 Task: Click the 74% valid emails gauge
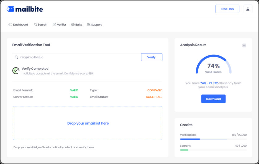[x=214, y=64]
